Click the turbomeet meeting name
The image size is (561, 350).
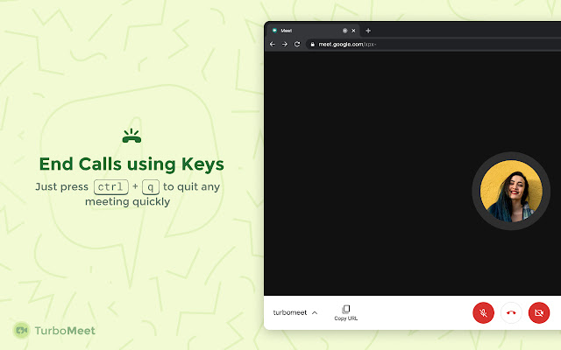(x=290, y=312)
